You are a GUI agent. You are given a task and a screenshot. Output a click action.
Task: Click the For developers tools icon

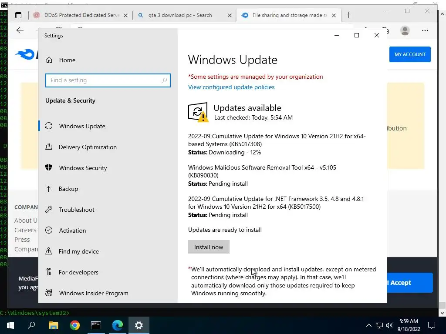point(49,272)
